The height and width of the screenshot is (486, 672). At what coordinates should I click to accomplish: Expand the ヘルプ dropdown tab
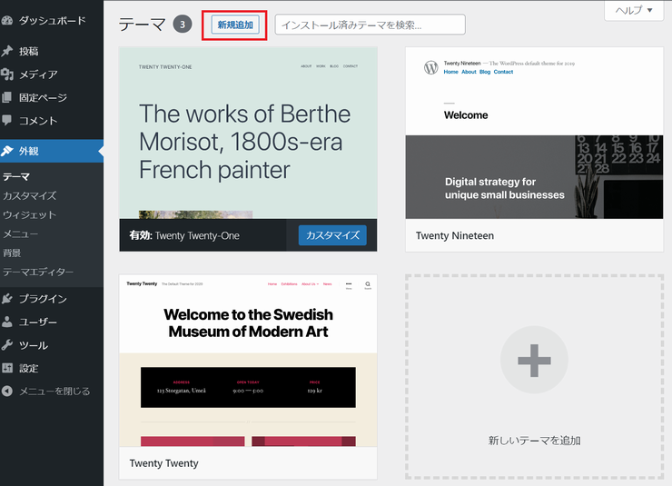(x=634, y=10)
